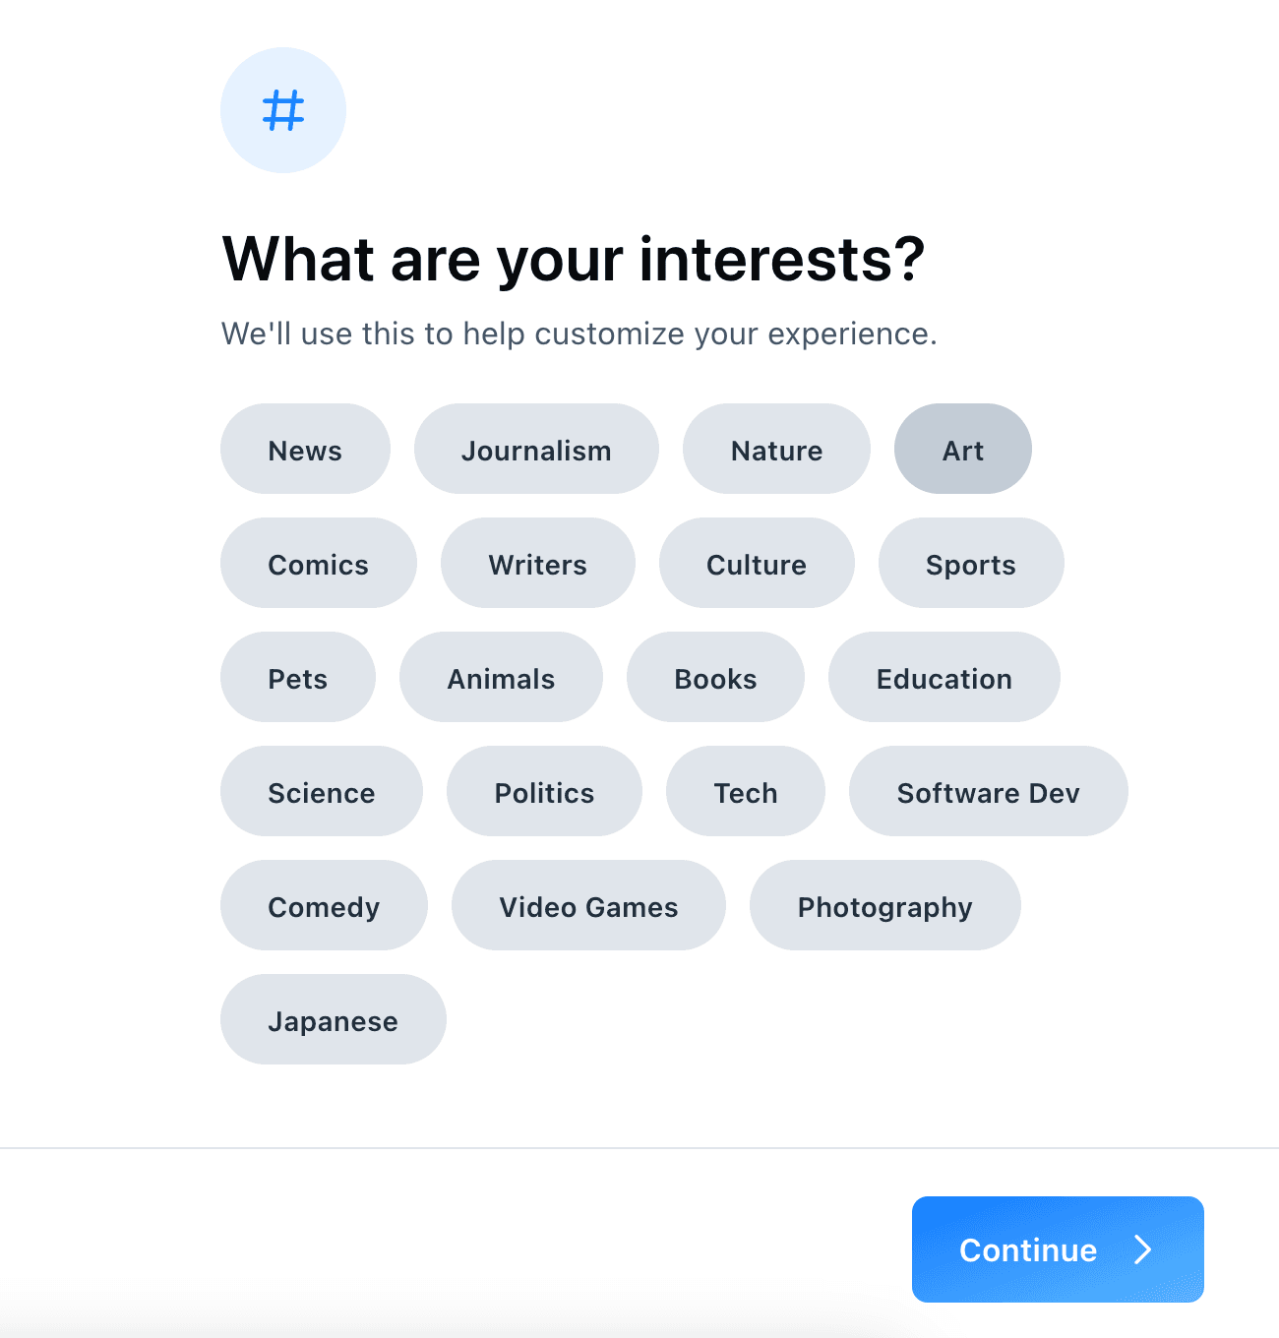Select the Japanese interest

coord(333,1020)
